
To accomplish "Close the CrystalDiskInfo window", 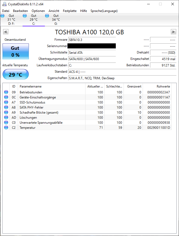I will pos(173,4).
